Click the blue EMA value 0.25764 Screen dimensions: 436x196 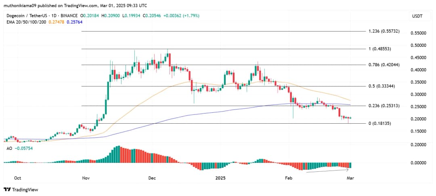(x=80, y=21)
